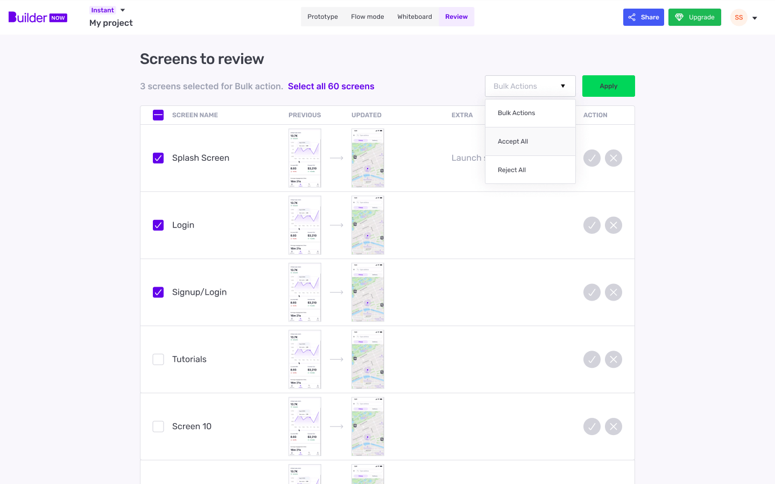Image resolution: width=775 pixels, height=484 pixels.
Task: Reject the Screen 10 change
Action: pos(613,426)
